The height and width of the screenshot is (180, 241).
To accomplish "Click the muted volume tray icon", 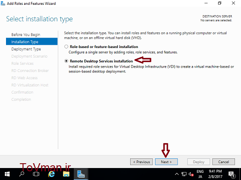I will coord(191,174).
